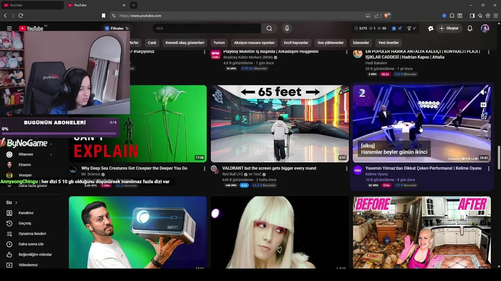Toggle CC captions on Kelime Oyunu preview
501x281 pixels.
tap(484, 105)
